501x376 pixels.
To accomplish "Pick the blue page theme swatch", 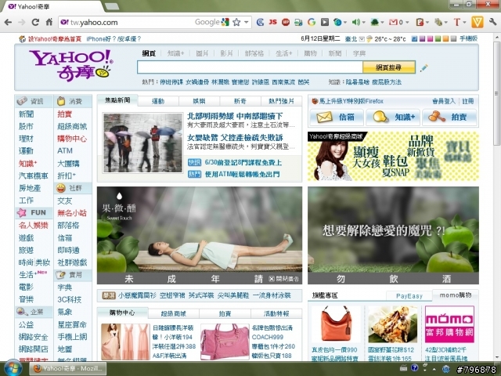I will pyautogui.click(x=414, y=39).
